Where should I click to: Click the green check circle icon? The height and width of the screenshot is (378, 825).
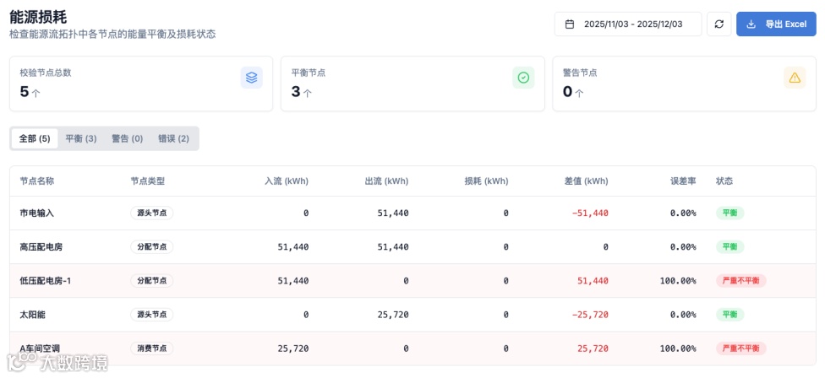tap(523, 78)
